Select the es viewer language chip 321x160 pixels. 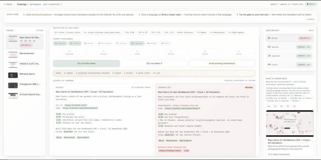295,106
